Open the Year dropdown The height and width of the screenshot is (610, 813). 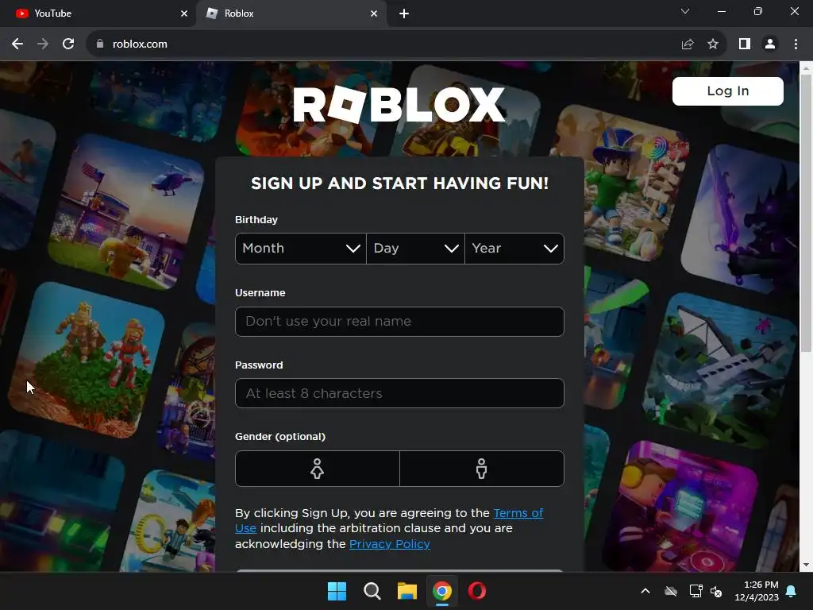pos(514,249)
